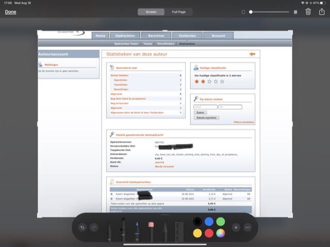Select the pink eraser tool

151,232
